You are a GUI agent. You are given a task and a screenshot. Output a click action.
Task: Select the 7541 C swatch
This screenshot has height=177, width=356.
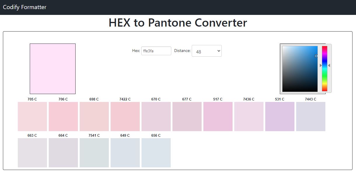coord(94,153)
